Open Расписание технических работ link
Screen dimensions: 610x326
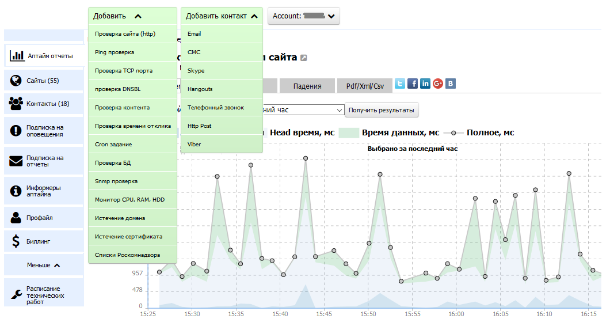tap(45, 295)
